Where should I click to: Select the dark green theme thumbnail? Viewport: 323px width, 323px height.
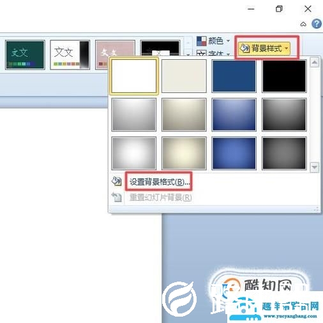[25, 55]
